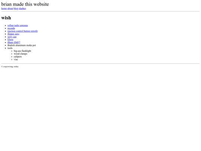Open the rollup radio antenna link
This screenshot has height=151, width=201.
pyautogui.click(x=18, y=25)
